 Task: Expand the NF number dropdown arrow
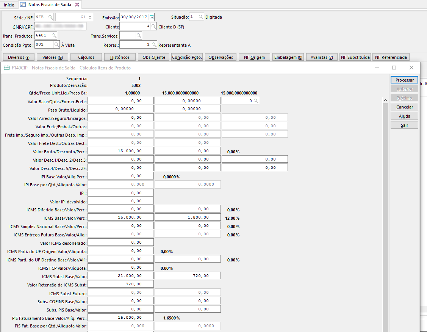[90, 17]
